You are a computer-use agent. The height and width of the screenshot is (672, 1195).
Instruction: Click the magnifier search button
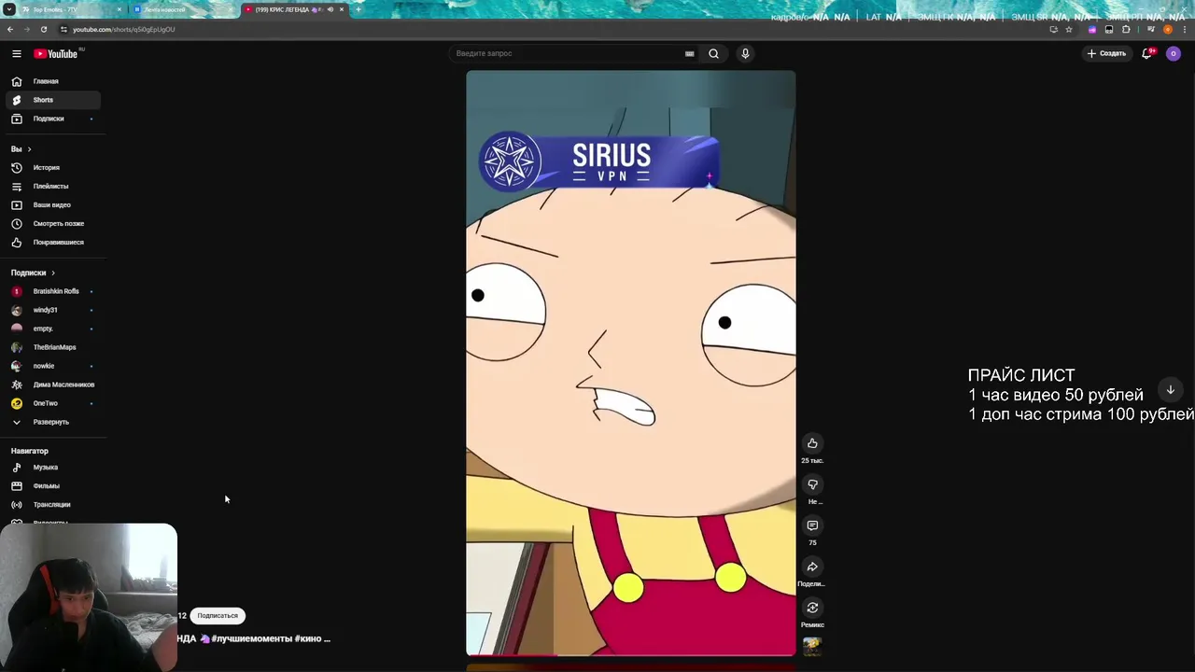[x=713, y=53]
